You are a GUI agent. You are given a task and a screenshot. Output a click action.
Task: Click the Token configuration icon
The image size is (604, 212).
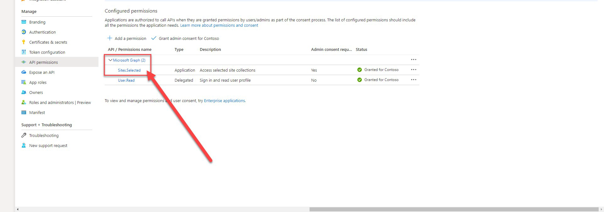24,52
